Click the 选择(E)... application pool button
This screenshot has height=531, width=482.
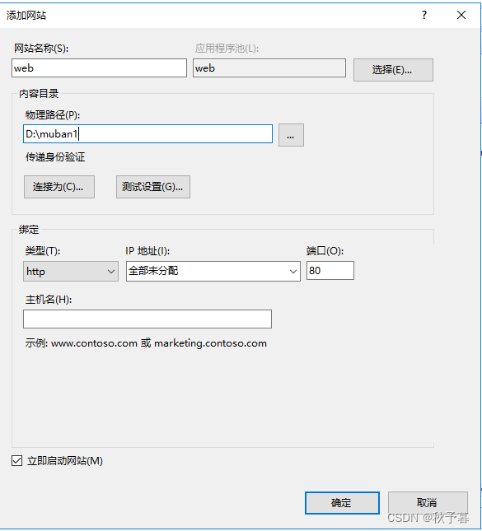point(393,70)
